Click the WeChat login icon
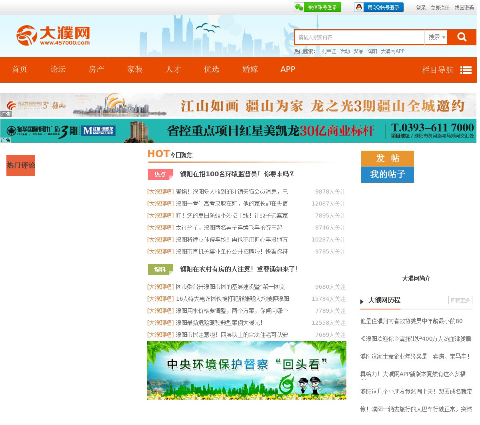 (299, 7)
